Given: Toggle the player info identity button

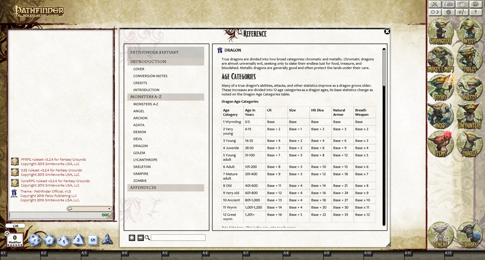Looking at the screenshot, I should coord(448,4).
